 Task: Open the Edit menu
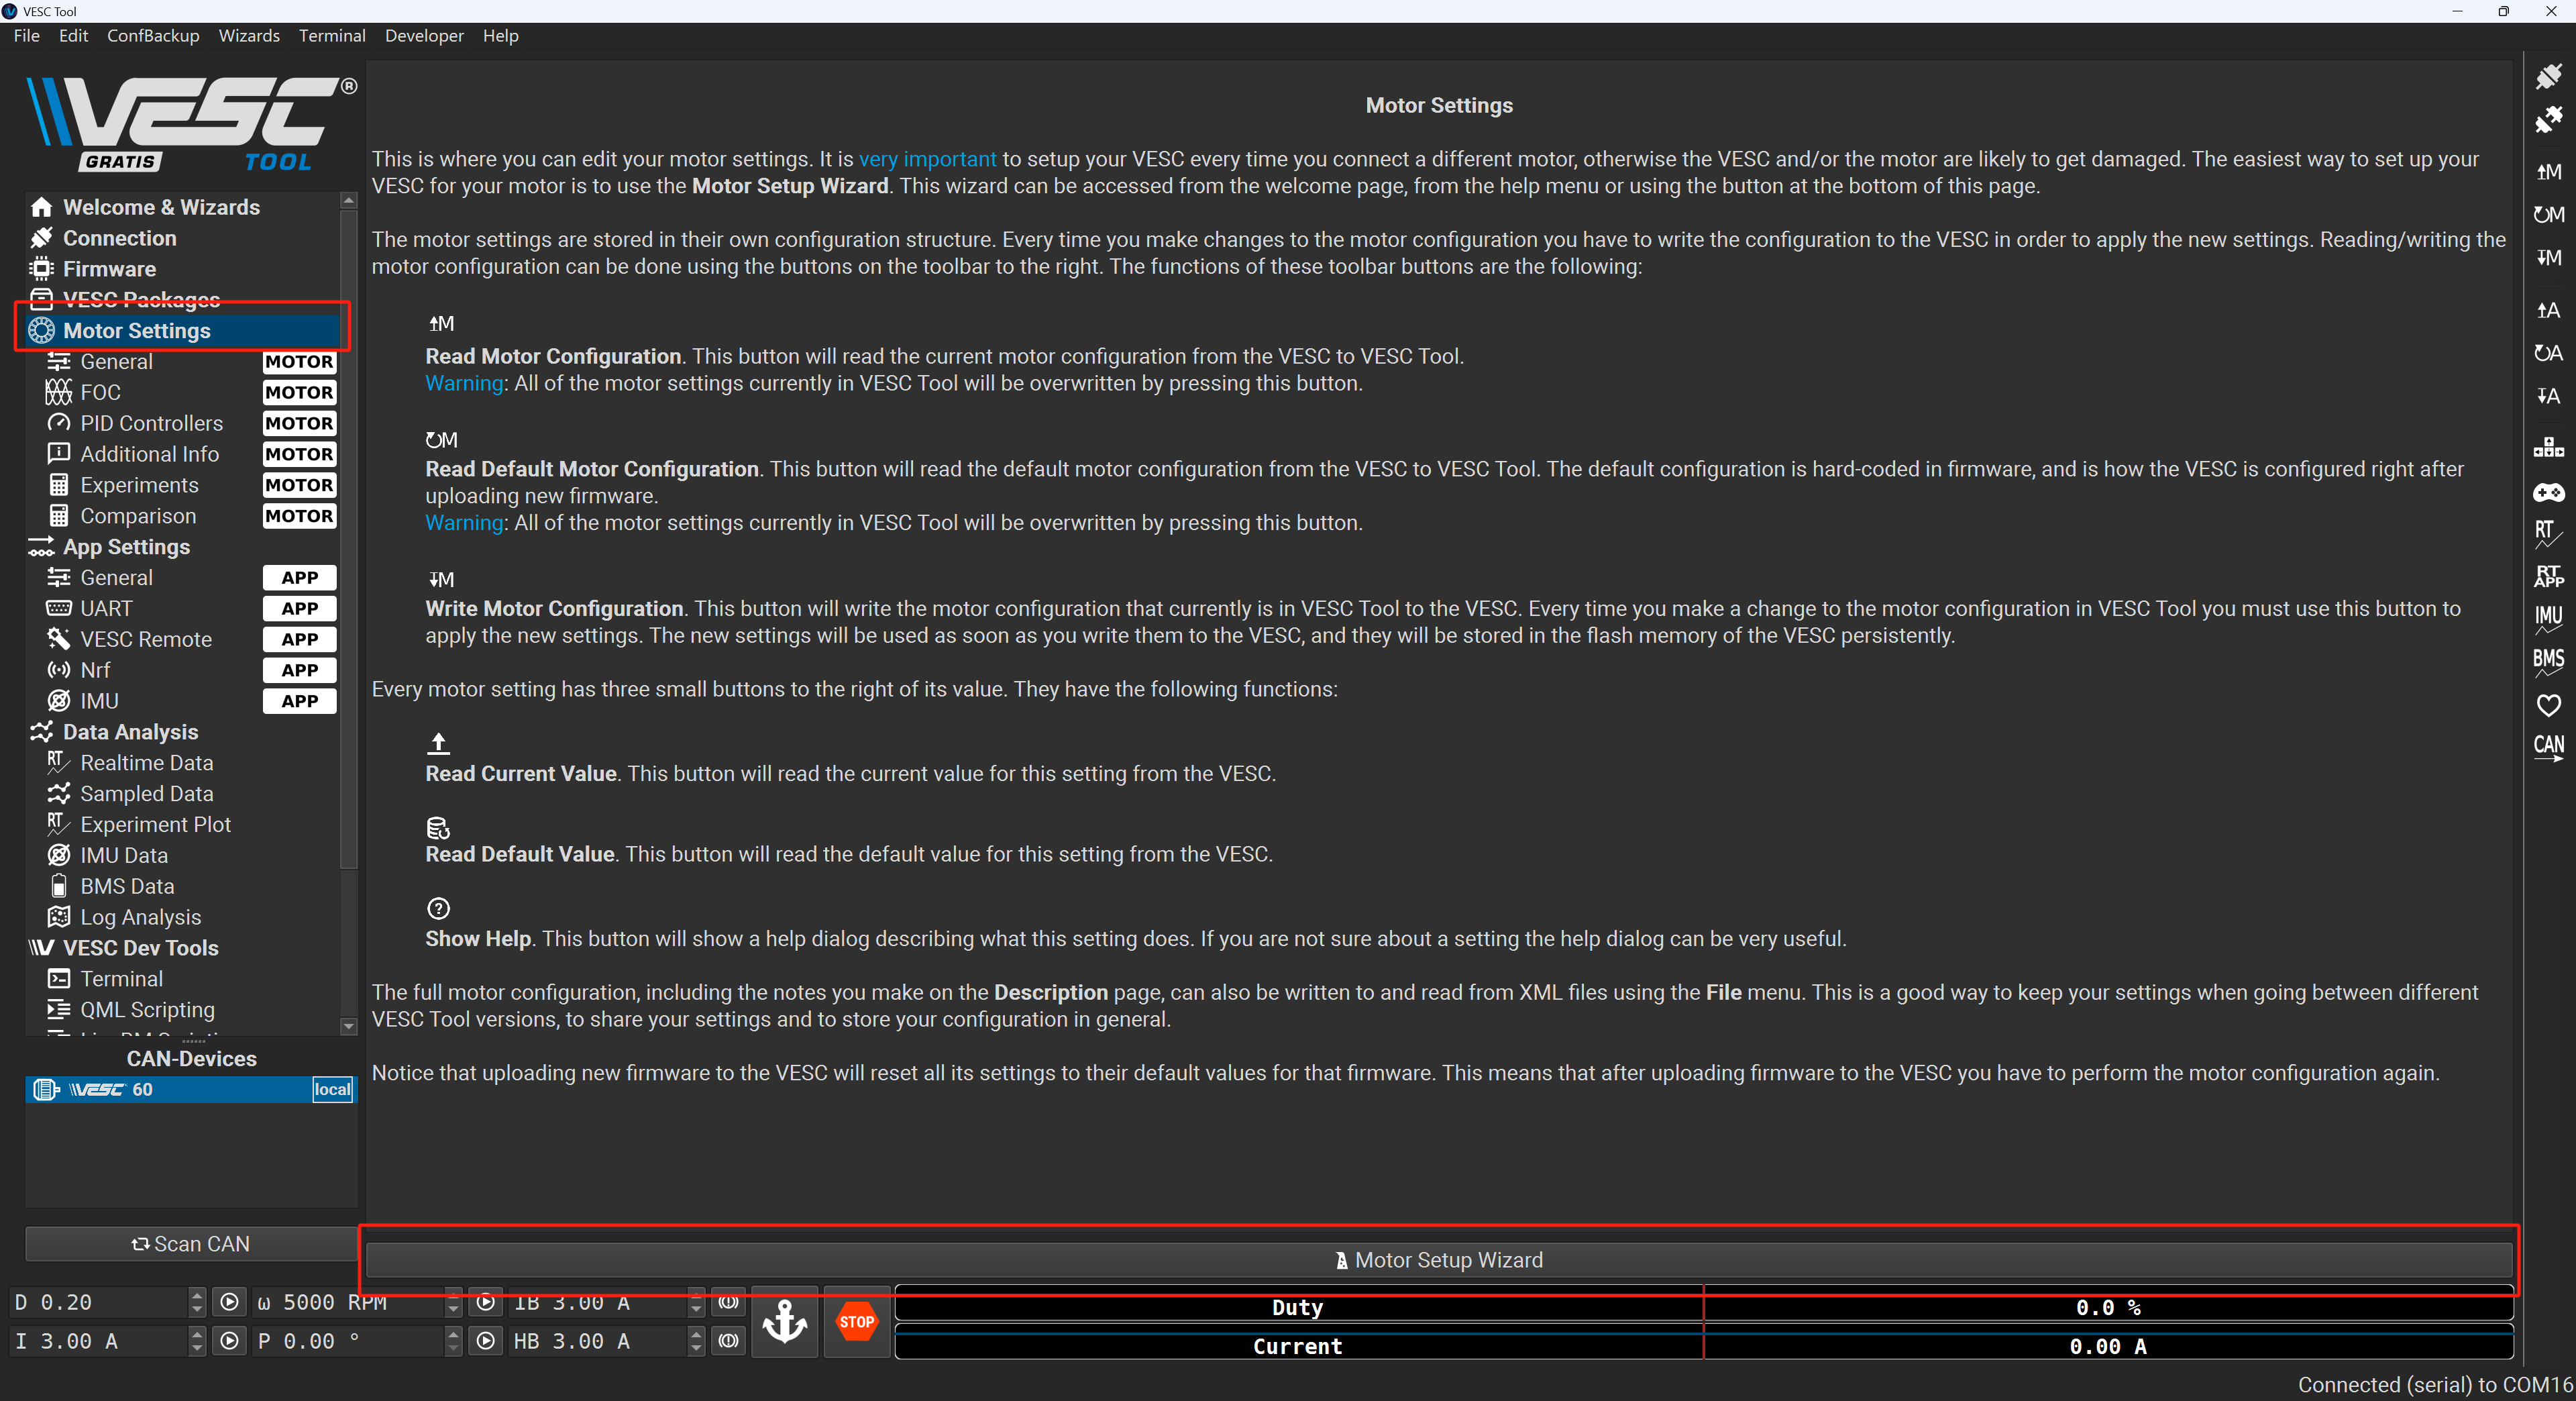tap(73, 36)
